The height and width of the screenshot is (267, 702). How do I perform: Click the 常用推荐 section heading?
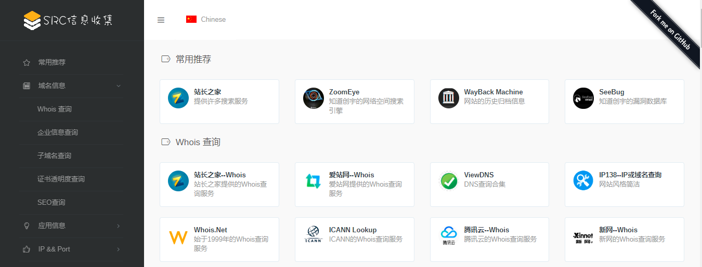pos(193,59)
